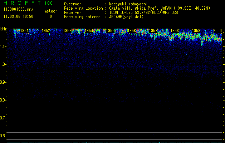Image resolution: width=225 pixels, height=143 pixels.
Task: Click time marker 1952
Action: pos(46,31)
